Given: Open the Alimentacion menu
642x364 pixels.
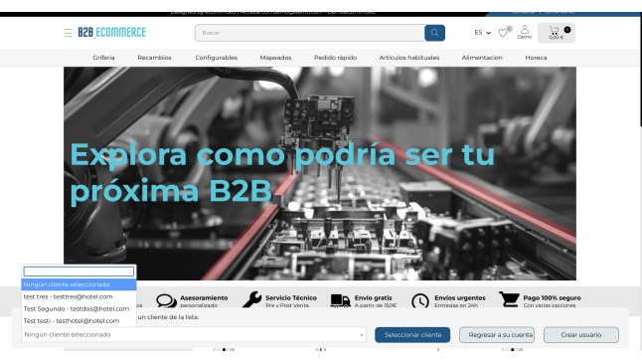Looking at the screenshot, I should [482, 58].
